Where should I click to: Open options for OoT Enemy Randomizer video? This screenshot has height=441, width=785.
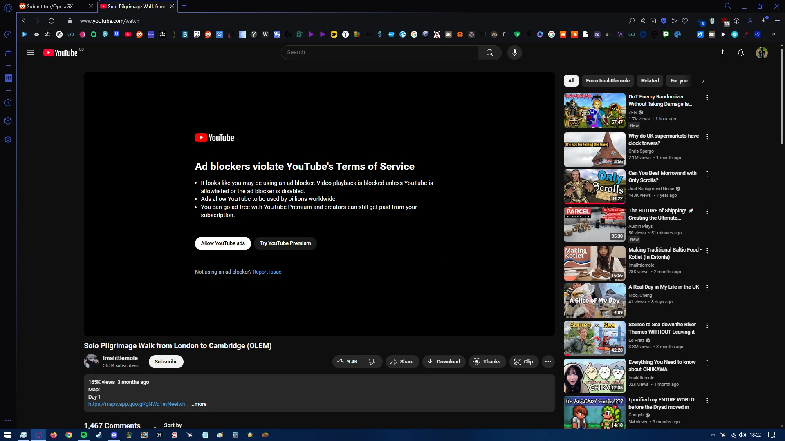[707, 97]
